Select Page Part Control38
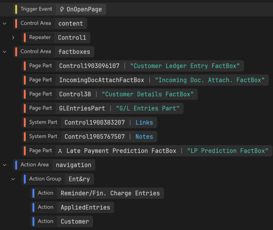 click(110, 94)
